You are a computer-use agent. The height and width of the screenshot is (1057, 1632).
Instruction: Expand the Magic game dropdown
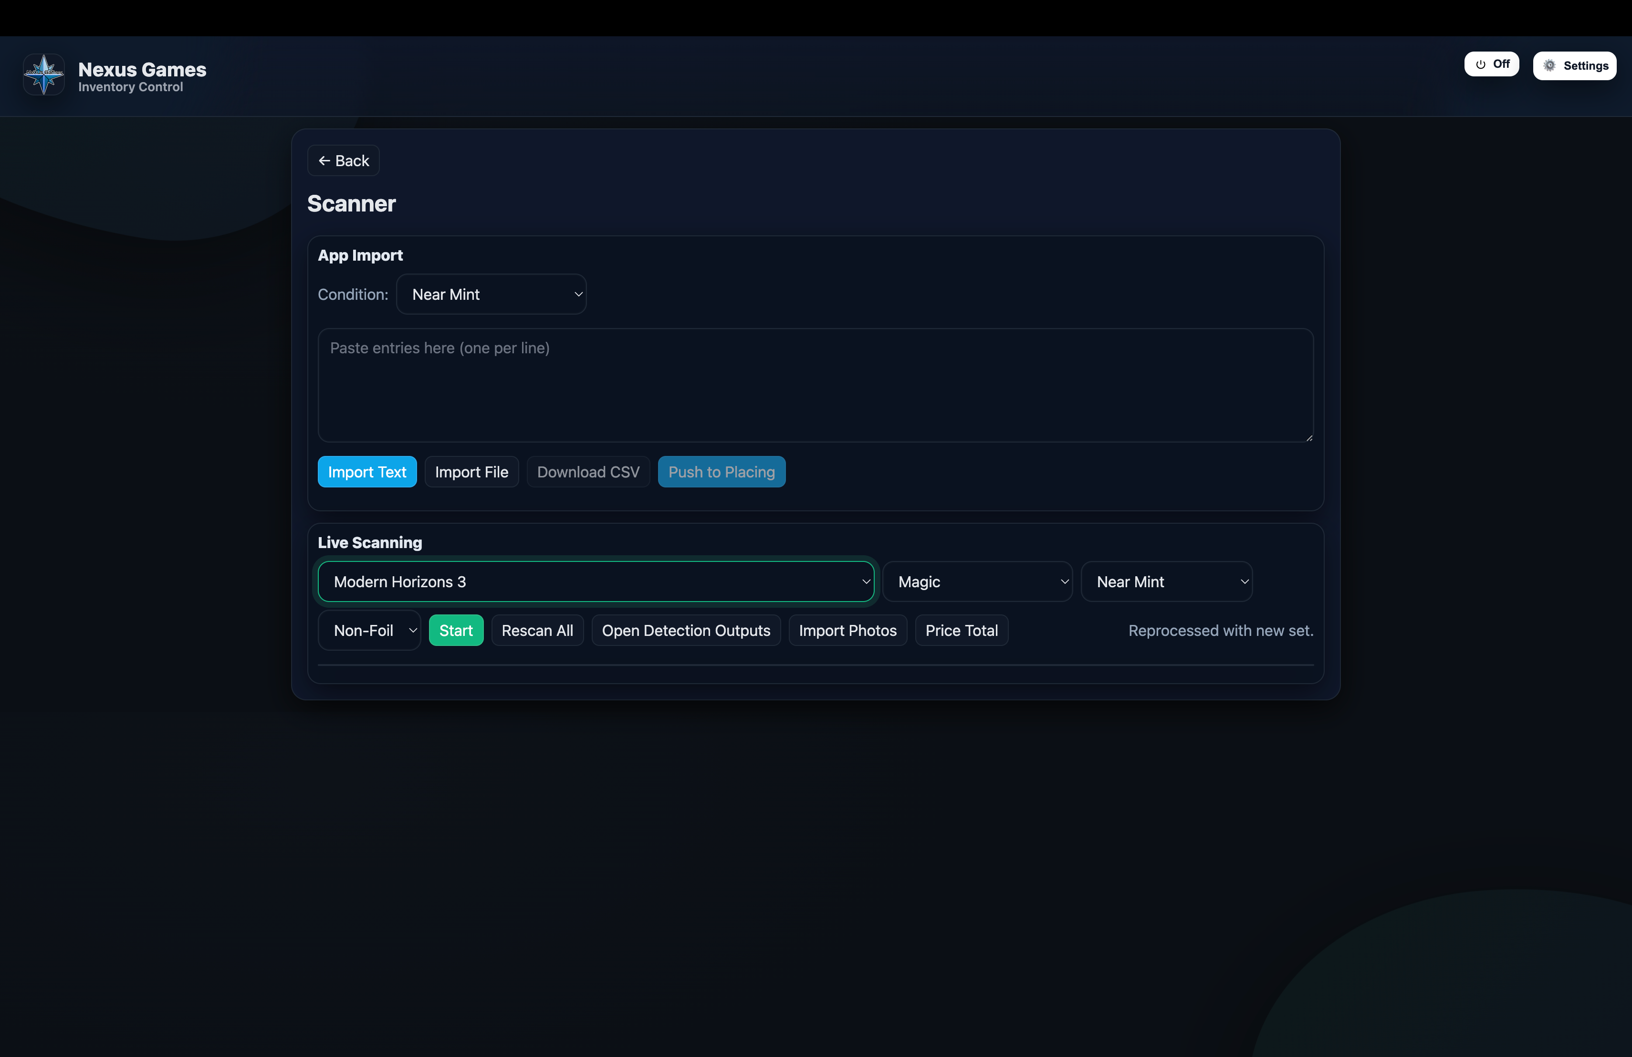click(x=977, y=581)
